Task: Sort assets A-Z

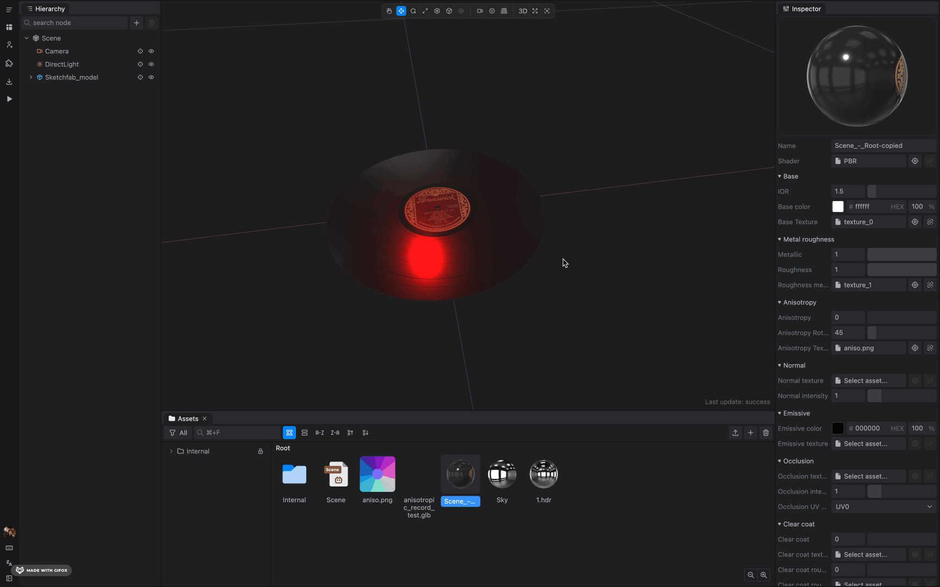Action: [320, 433]
